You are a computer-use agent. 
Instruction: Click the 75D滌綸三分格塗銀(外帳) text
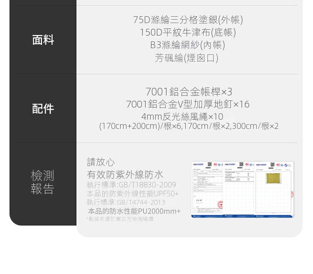coord(187,20)
